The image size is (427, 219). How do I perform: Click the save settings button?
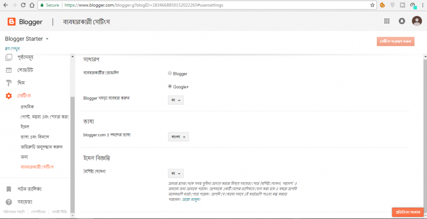click(396, 41)
